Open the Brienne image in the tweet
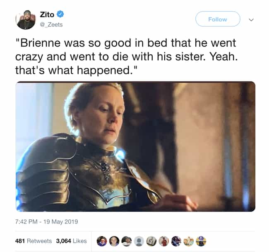The width and height of the screenshot is (269, 252). pos(135,146)
